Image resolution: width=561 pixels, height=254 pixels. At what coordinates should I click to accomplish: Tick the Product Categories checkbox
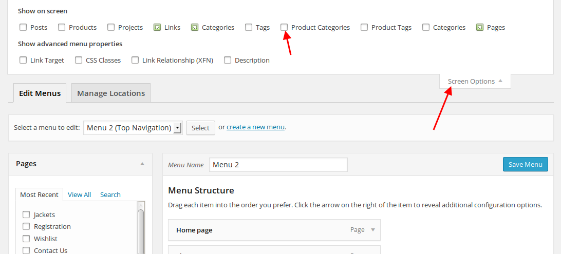284,27
